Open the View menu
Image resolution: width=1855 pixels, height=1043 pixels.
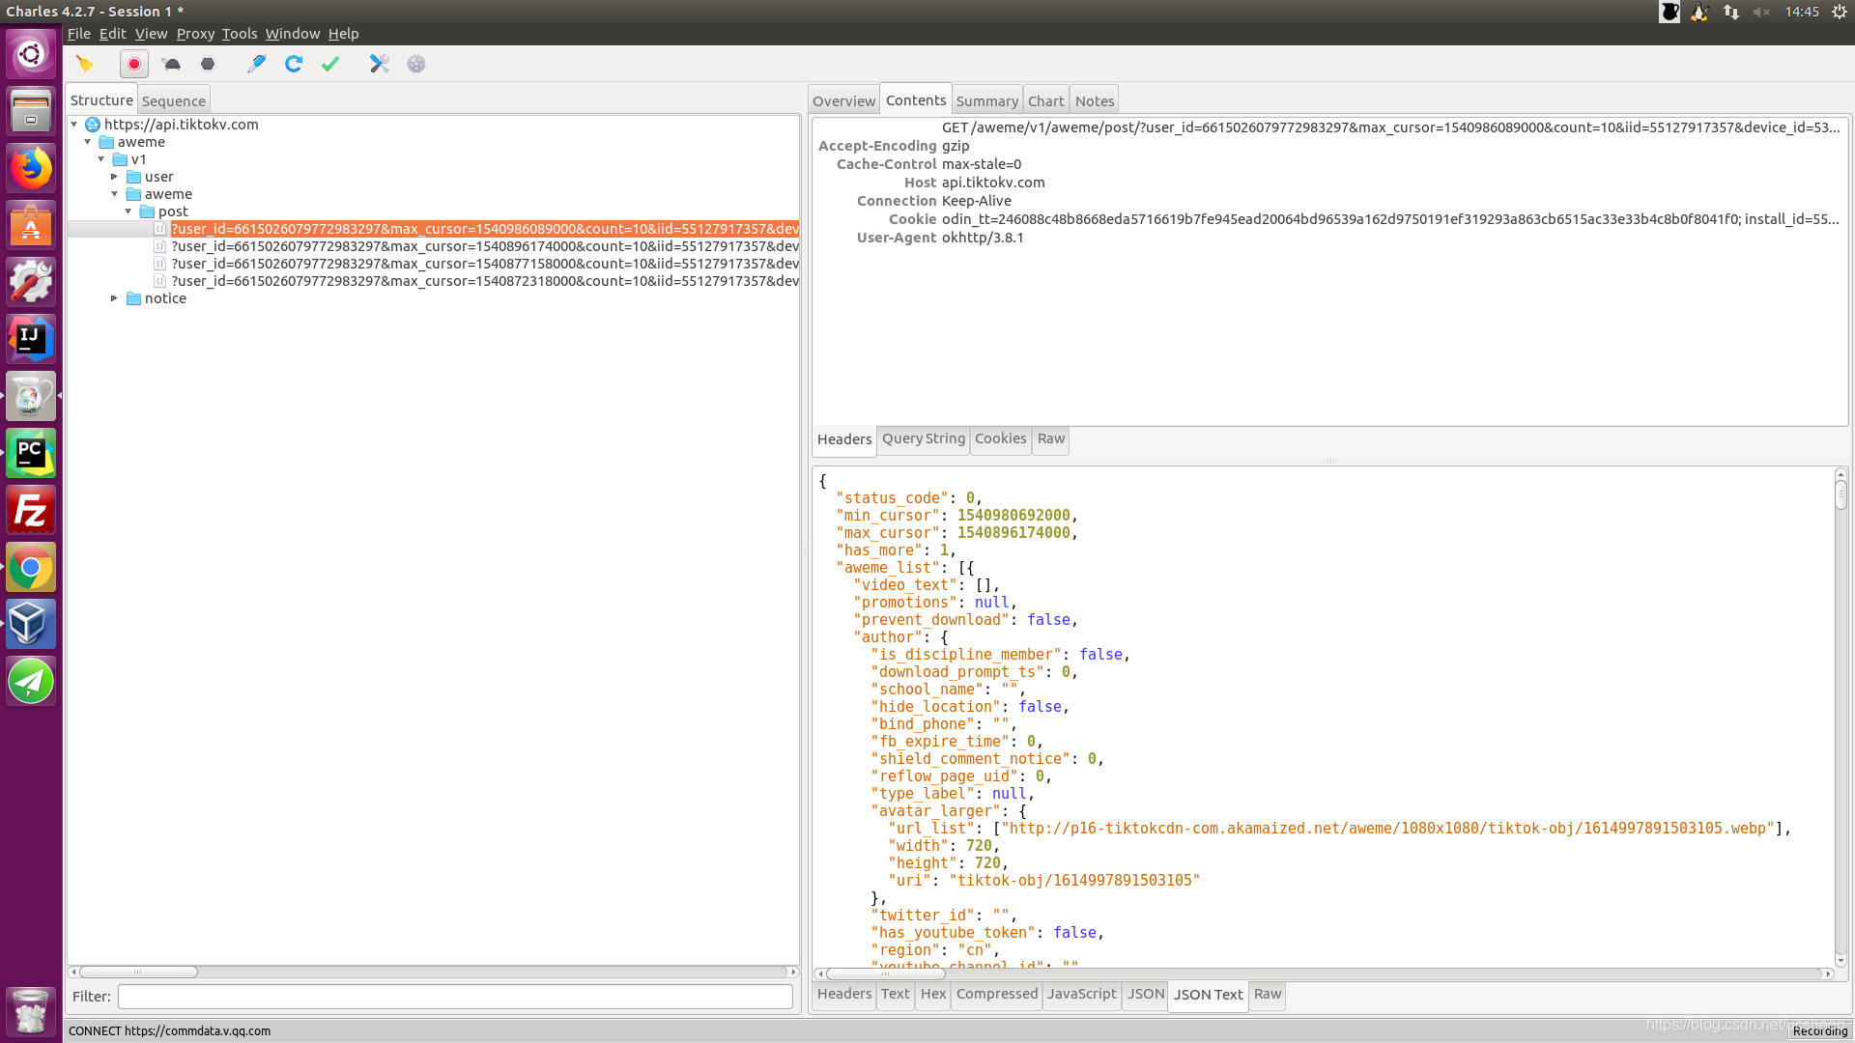coord(151,34)
